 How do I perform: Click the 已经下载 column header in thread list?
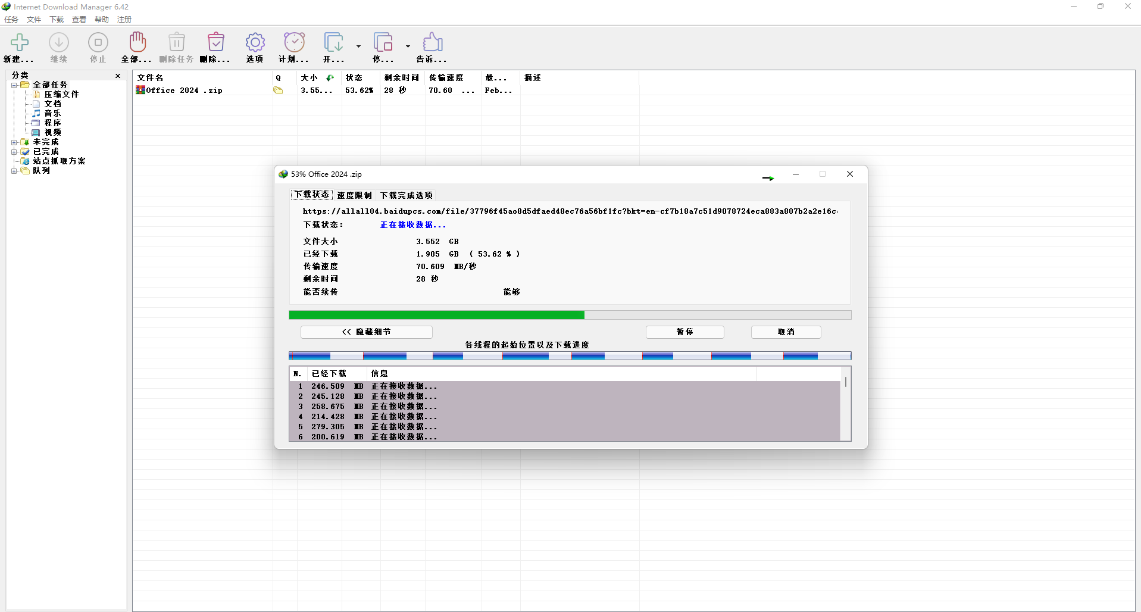click(x=337, y=374)
